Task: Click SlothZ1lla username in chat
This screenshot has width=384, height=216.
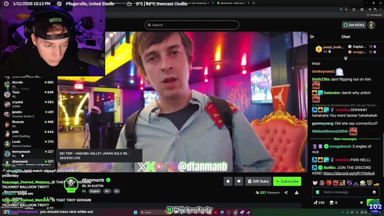Action: pyautogui.click(x=321, y=79)
